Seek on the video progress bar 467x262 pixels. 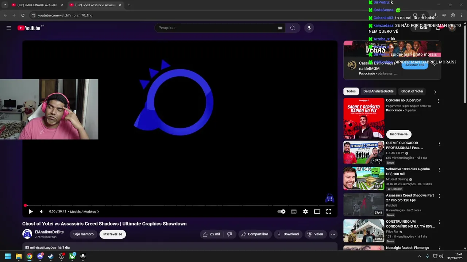coord(180,205)
